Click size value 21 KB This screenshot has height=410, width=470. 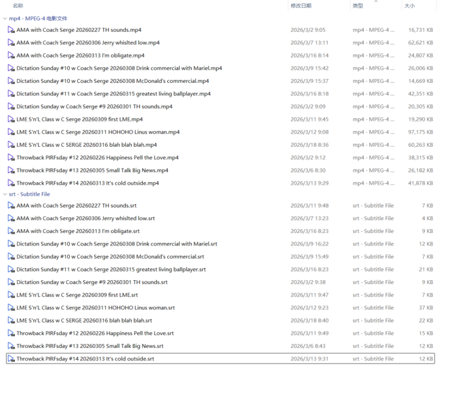click(426, 270)
